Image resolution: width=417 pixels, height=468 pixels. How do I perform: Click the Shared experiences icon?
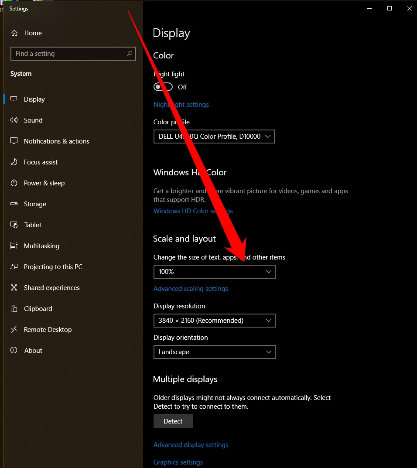coord(14,287)
